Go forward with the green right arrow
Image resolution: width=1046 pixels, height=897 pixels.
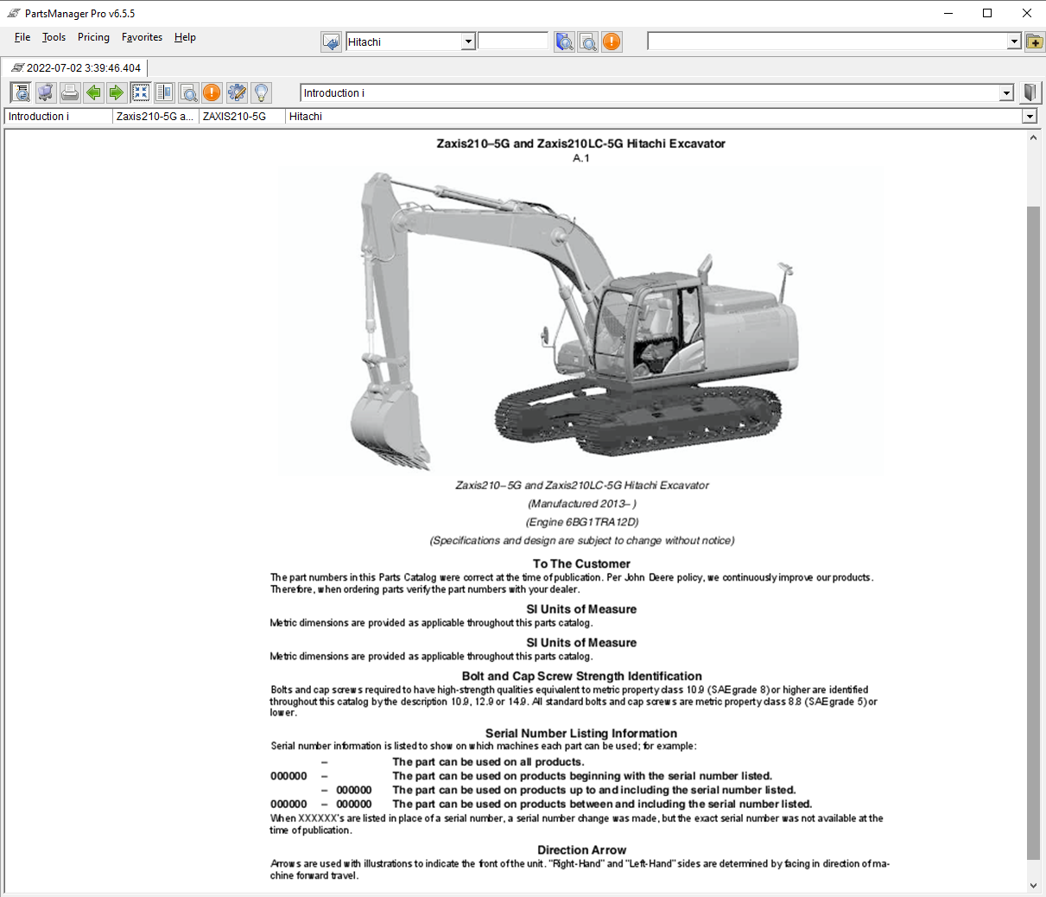pyautogui.click(x=117, y=92)
